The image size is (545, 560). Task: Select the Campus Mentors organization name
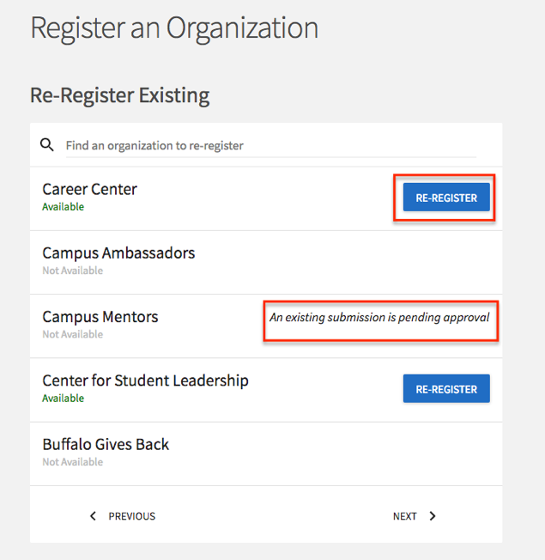100,316
